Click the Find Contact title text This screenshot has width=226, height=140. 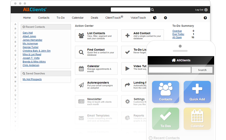point(96,50)
